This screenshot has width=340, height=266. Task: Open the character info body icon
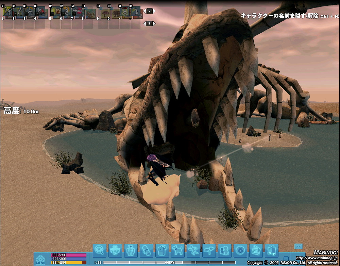click(x=131, y=251)
